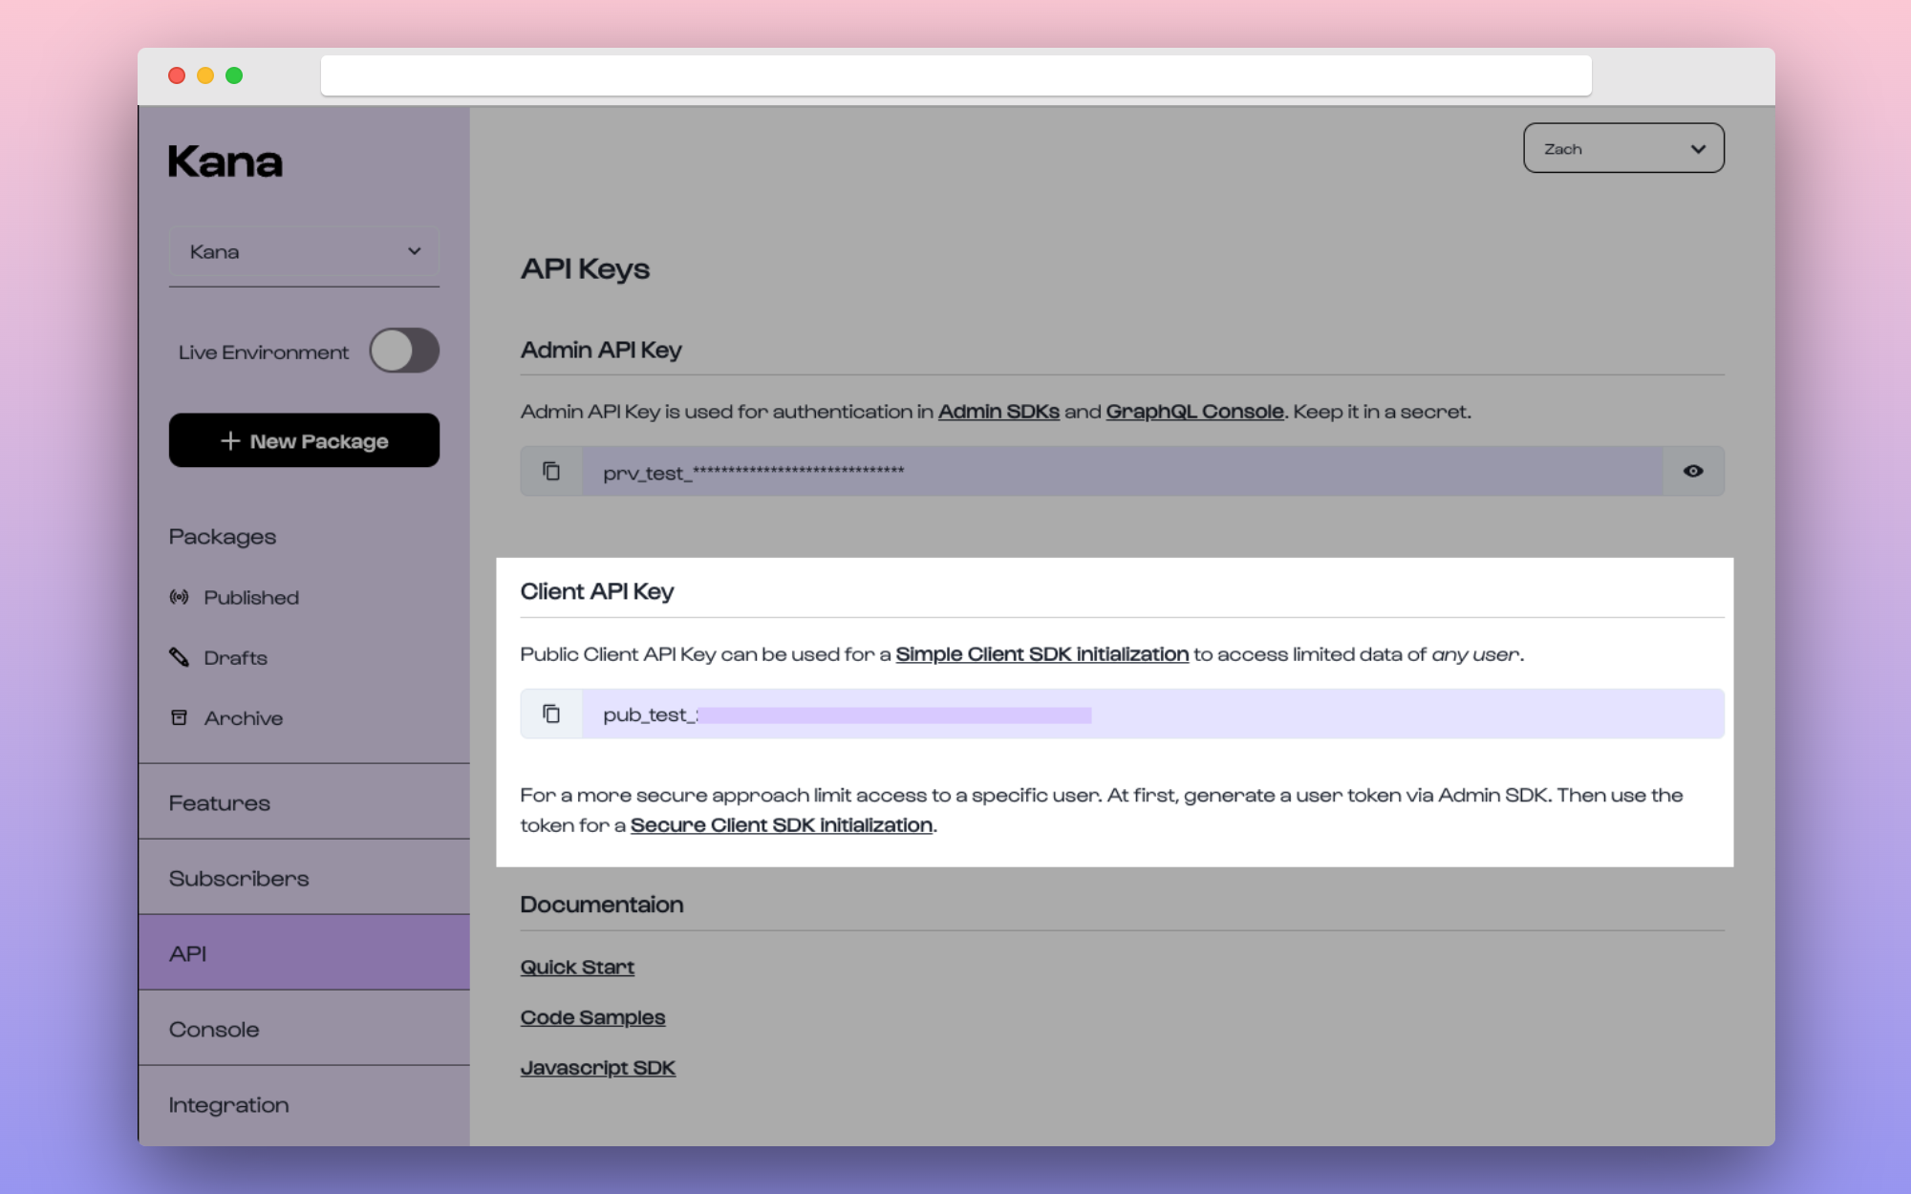Enable the Live Environment switch
1911x1194 pixels.
(403, 351)
